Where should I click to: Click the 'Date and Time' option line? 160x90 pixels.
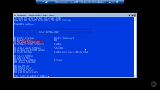click(22, 58)
